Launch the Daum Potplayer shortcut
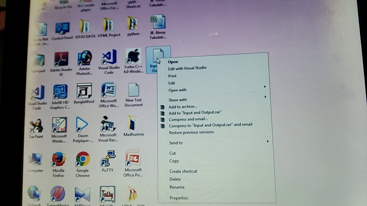The image size is (367, 206). click(x=83, y=130)
